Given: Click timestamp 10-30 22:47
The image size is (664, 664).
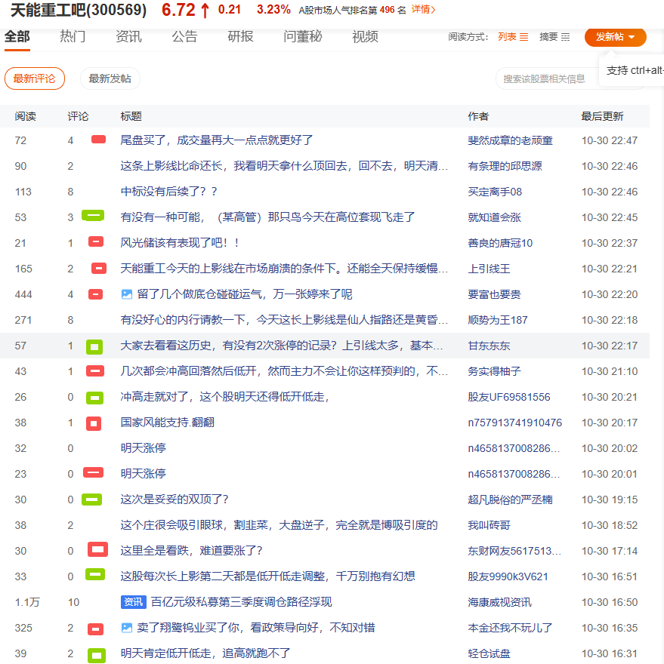Looking at the screenshot, I should click(x=610, y=140).
